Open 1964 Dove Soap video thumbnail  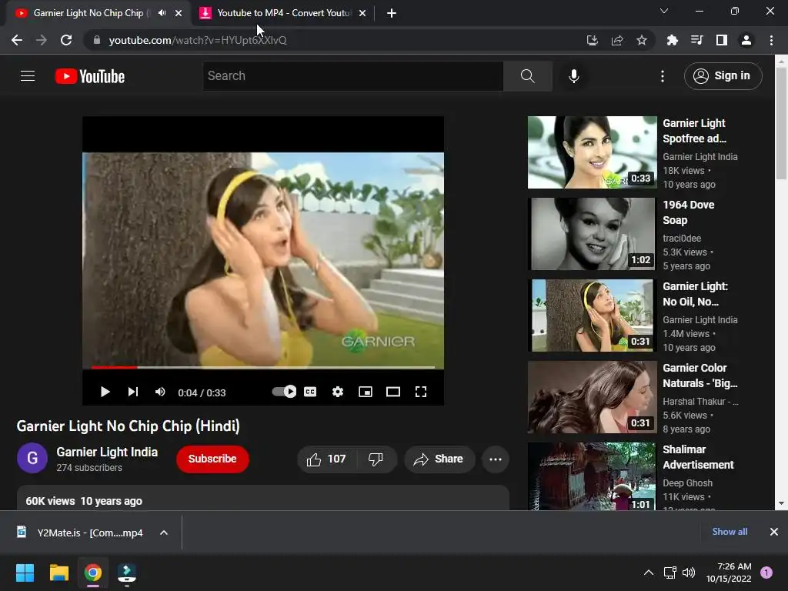point(592,234)
